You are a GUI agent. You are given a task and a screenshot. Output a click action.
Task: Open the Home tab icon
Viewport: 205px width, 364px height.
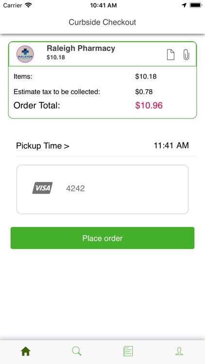26,351
